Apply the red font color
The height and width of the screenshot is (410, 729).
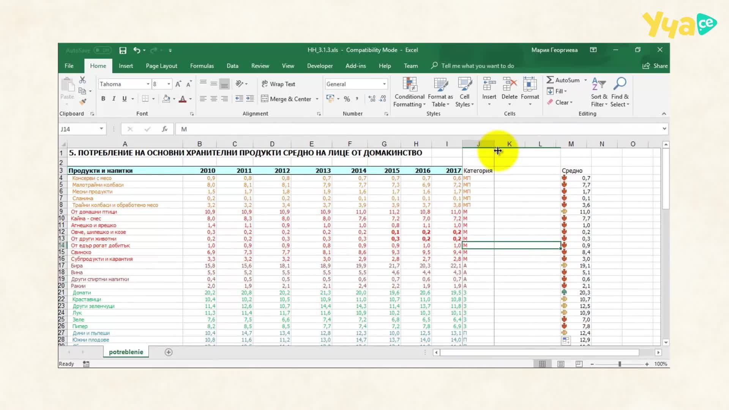(183, 99)
